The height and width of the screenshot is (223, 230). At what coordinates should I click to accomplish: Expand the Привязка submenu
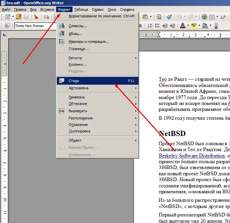point(97,97)
